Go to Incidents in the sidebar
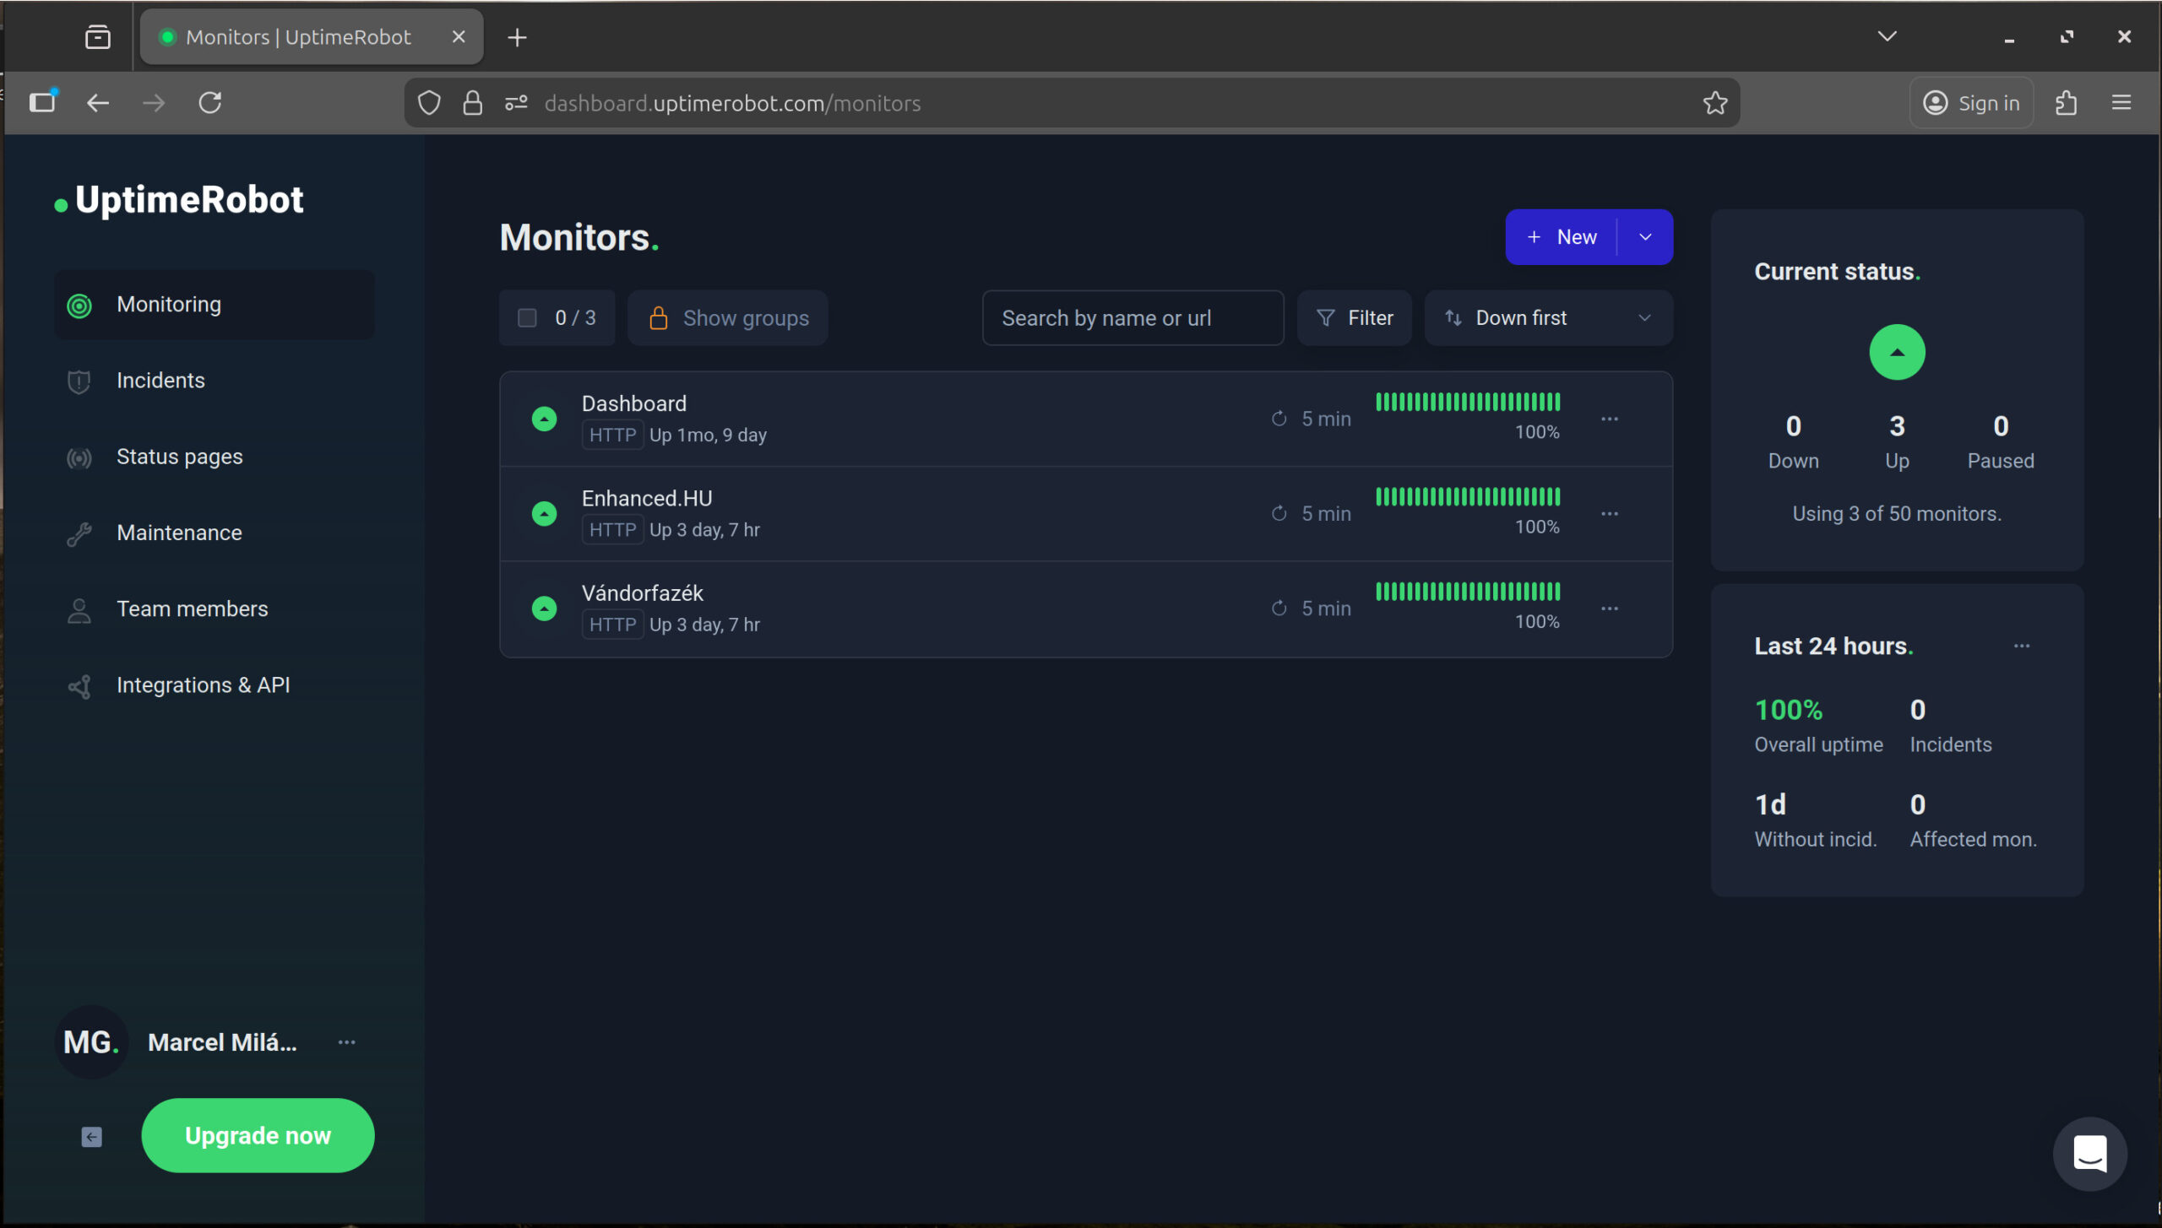 click(160, 381)
